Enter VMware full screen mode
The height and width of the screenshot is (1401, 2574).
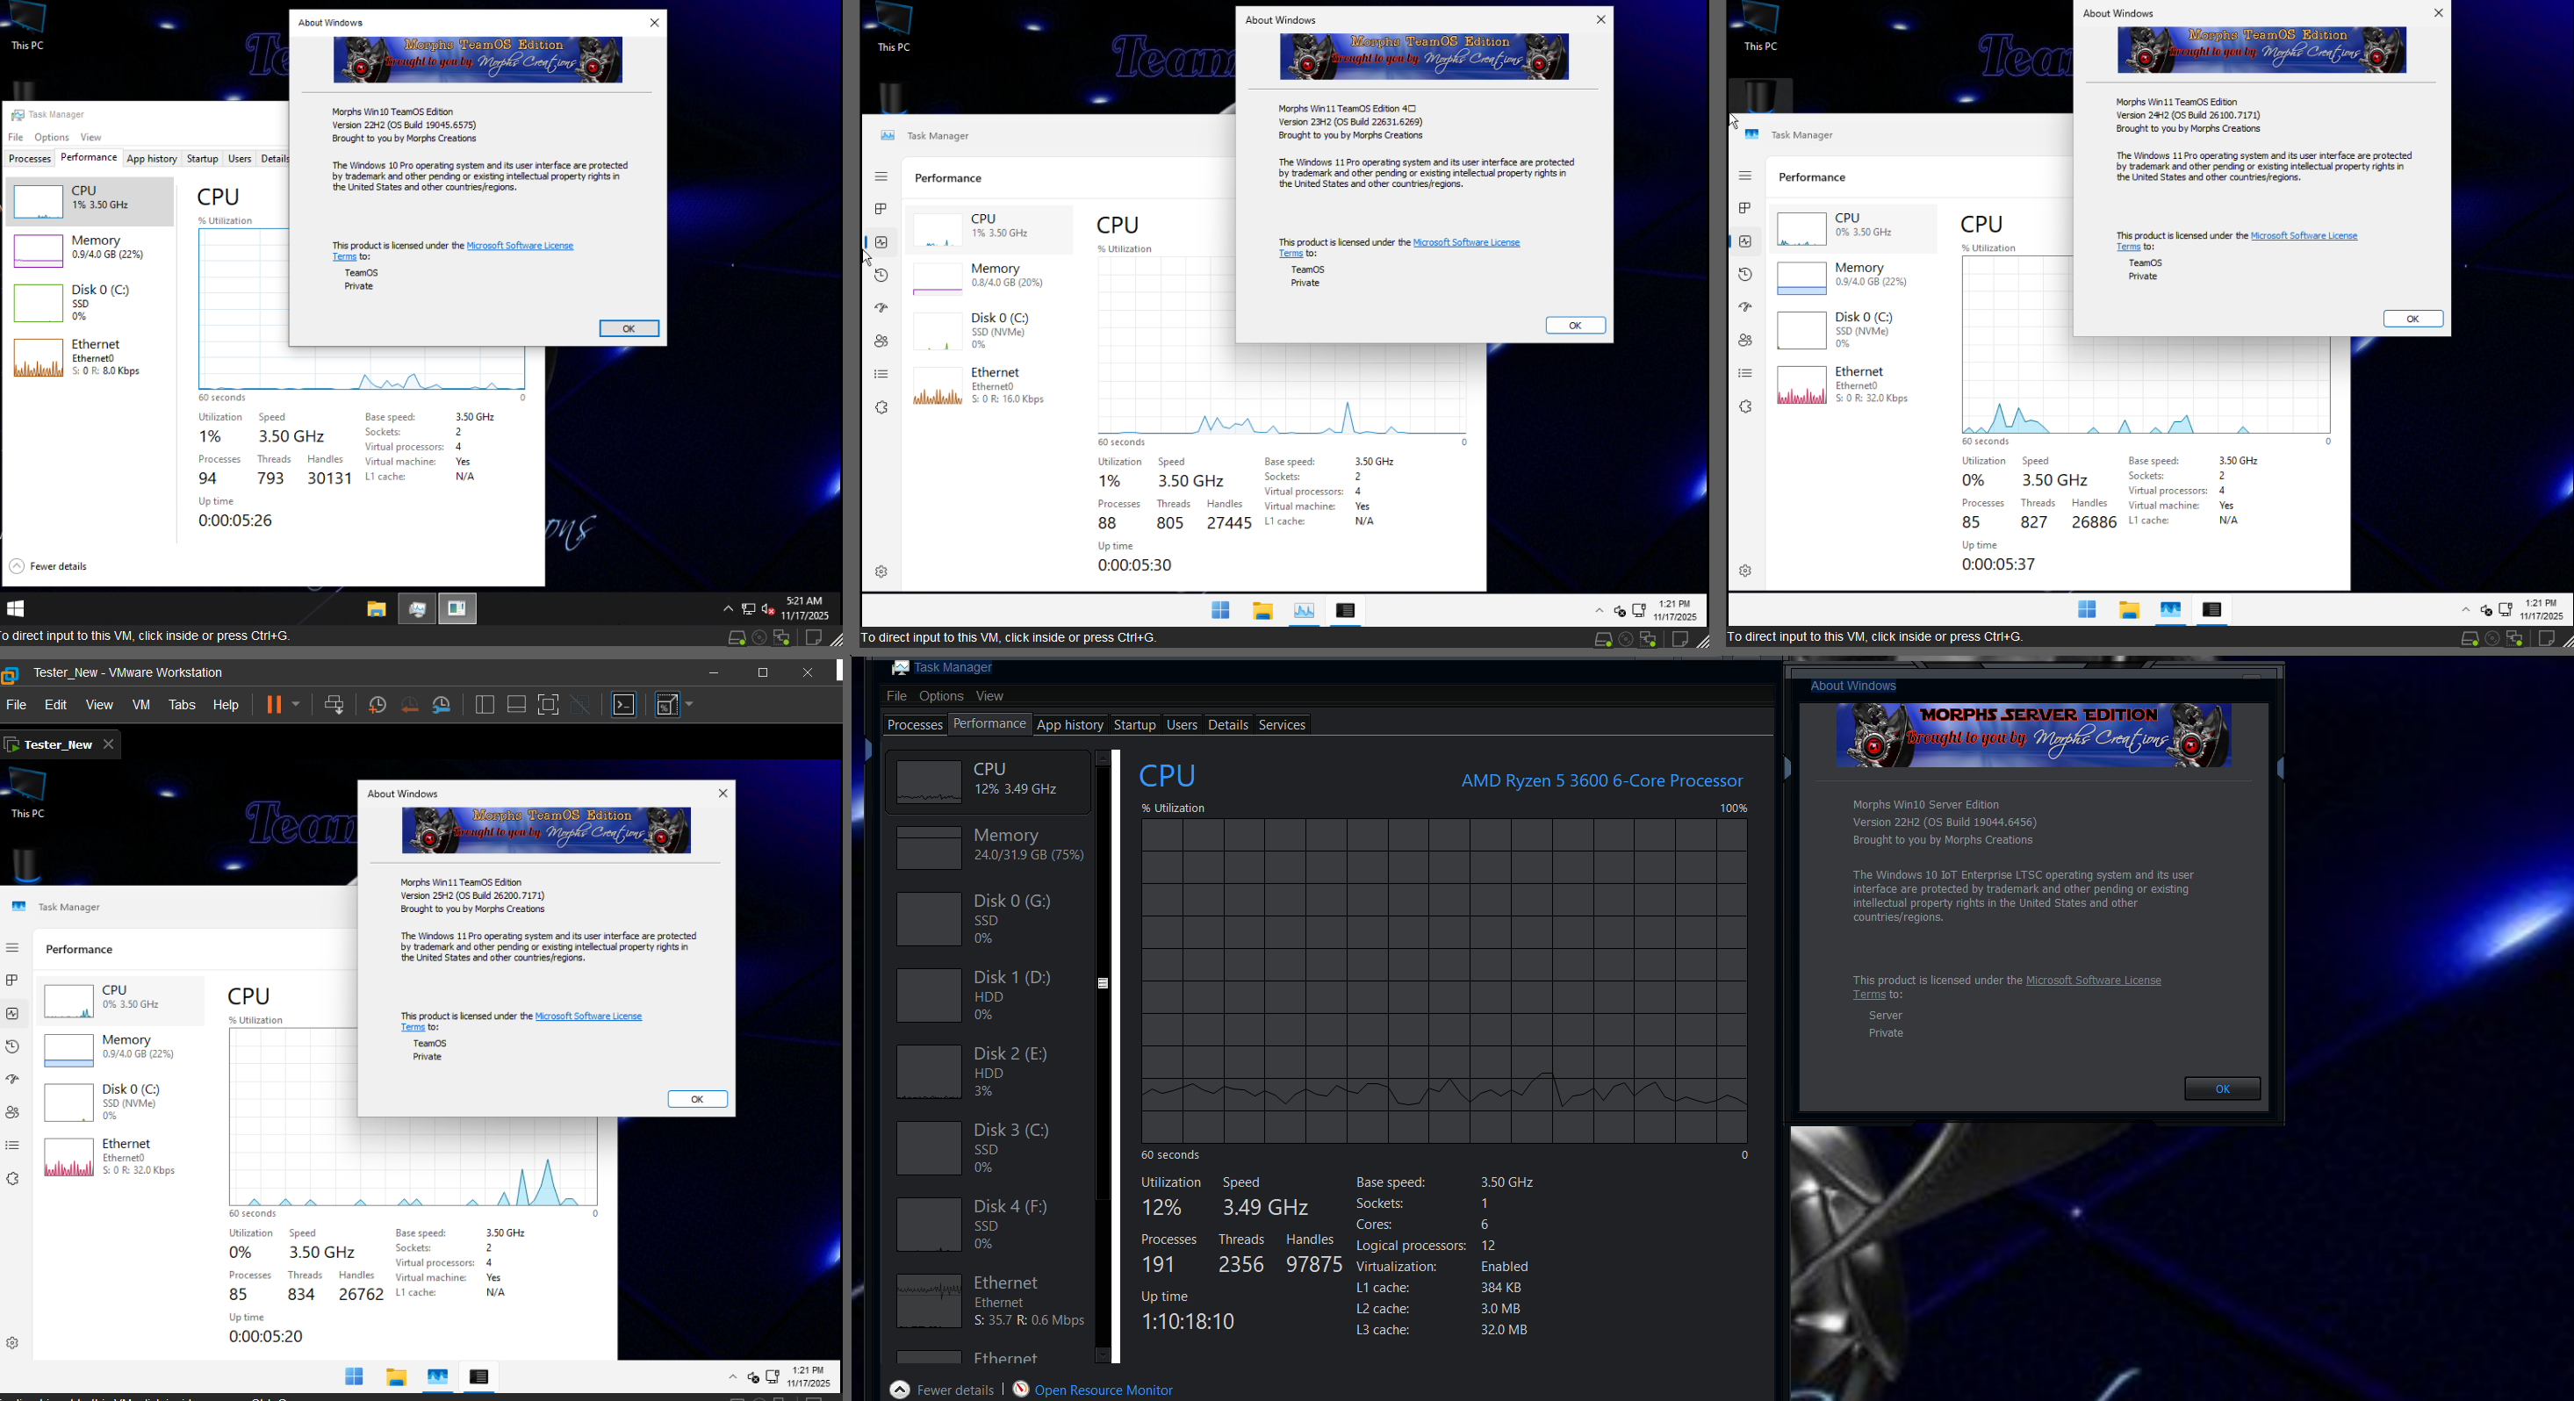pos(549,705)
